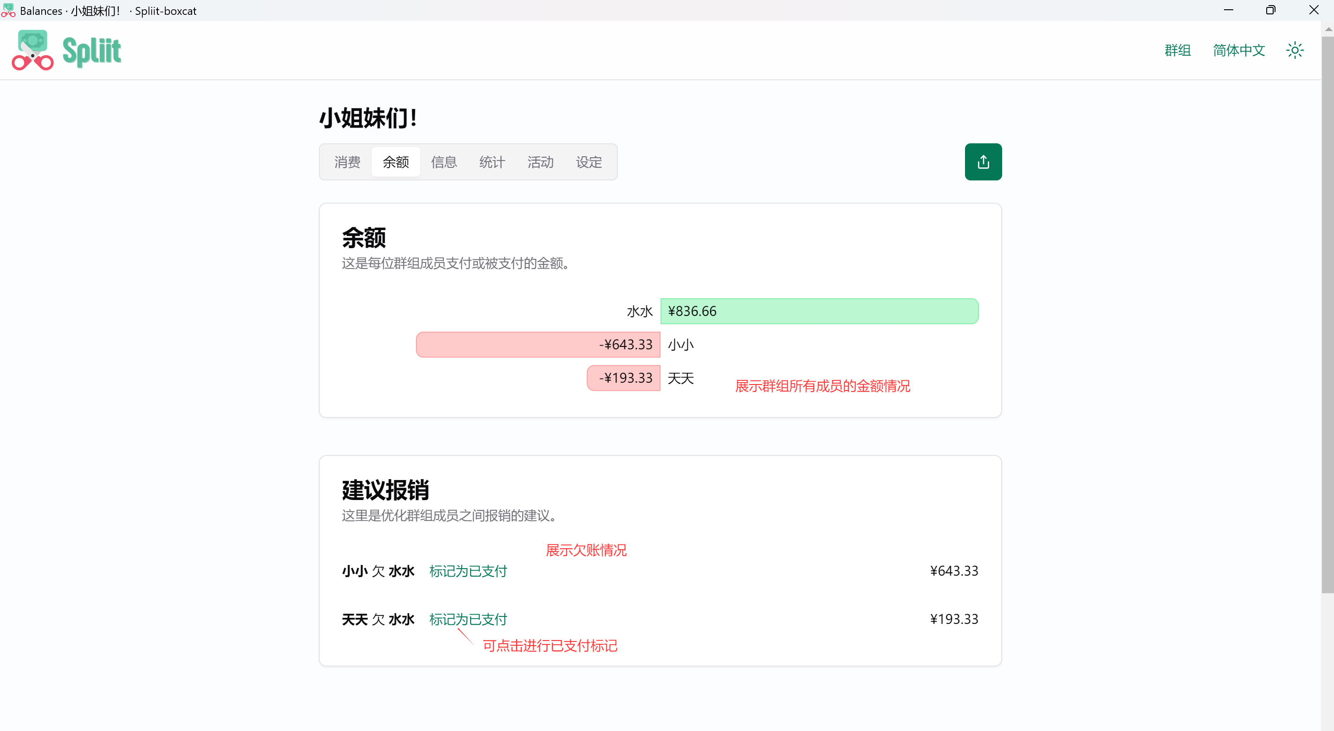Open the 设定 tab
The height and width of the screenshot is (731, 1334).
[589, 162]
